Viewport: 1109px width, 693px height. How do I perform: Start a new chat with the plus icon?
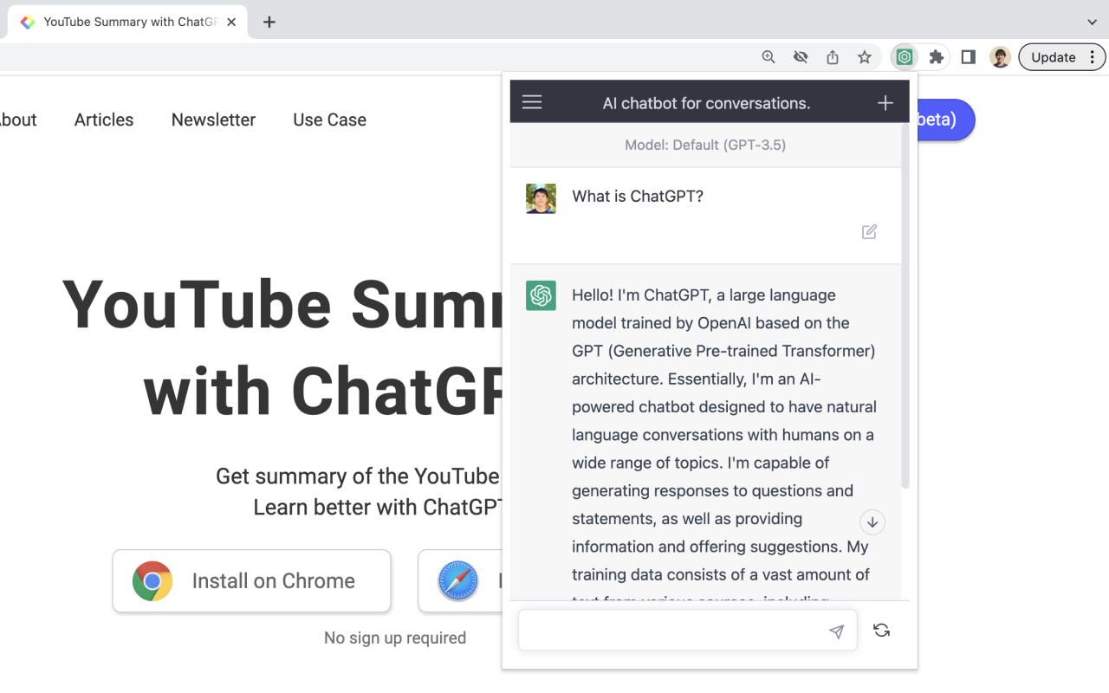[885, 101]
